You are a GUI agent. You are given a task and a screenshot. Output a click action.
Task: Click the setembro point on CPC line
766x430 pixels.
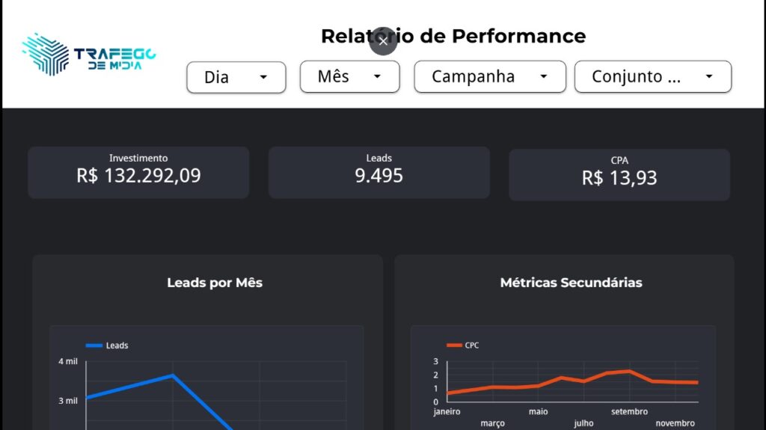629,372
